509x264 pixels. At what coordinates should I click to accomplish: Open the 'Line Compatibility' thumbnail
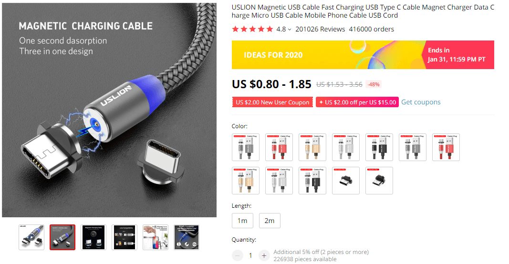pyautogui.click(x=125, y=237)
